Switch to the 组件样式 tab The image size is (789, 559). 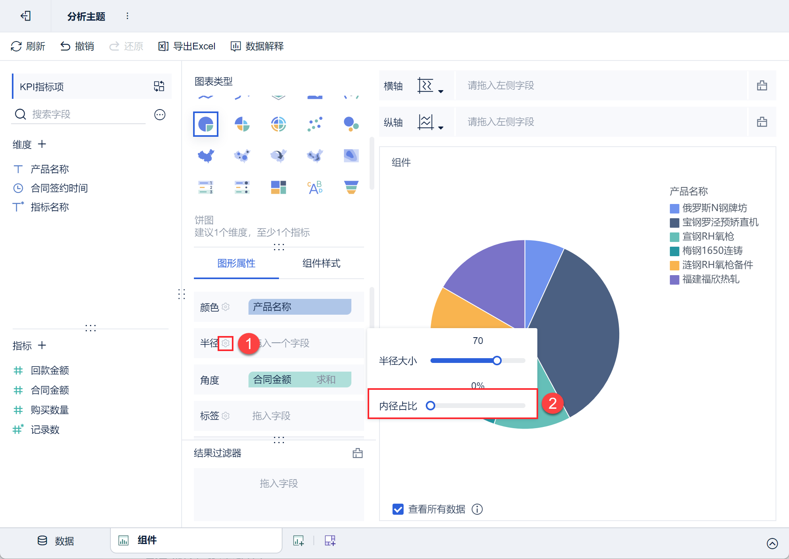click(321, 263)
